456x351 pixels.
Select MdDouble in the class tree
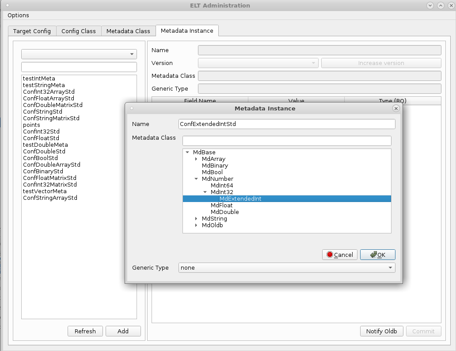pyautogui.click(x=225, y=212)
